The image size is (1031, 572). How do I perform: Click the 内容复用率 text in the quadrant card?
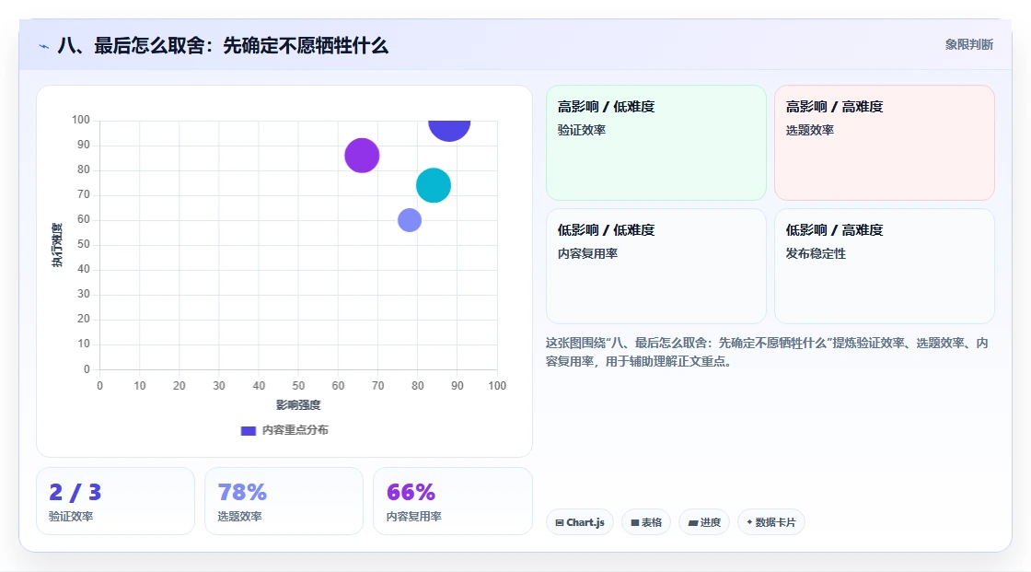pyautogui.click(x=587, y=253)
